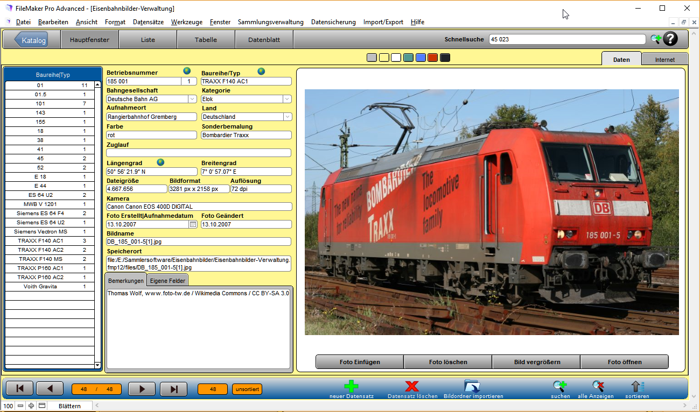Open the Kategorie dropdown showing Elok
The image size is (700, 412).
287,99
